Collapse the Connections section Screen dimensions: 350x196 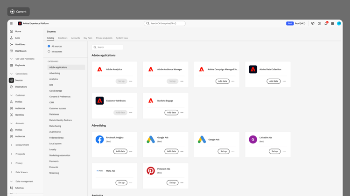coord(11,74)
